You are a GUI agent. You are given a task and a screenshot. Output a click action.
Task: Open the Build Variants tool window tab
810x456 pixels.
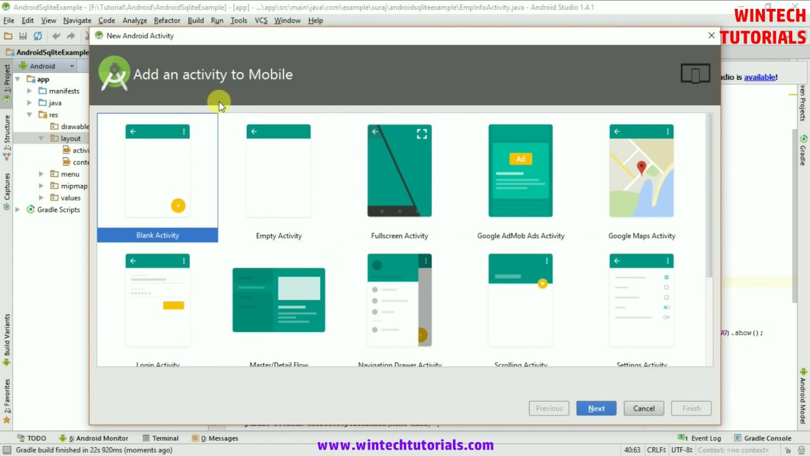coord(7,339)
